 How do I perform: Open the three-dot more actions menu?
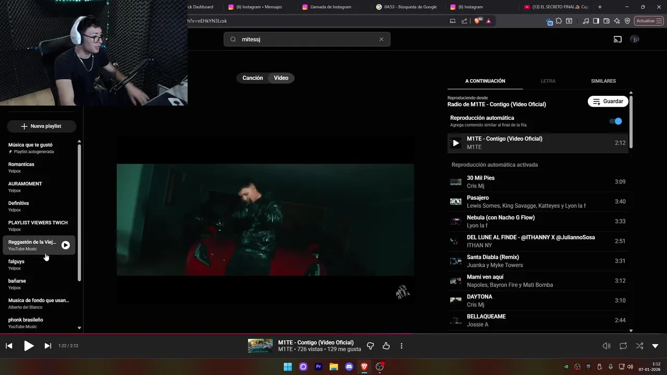(401, 346)
